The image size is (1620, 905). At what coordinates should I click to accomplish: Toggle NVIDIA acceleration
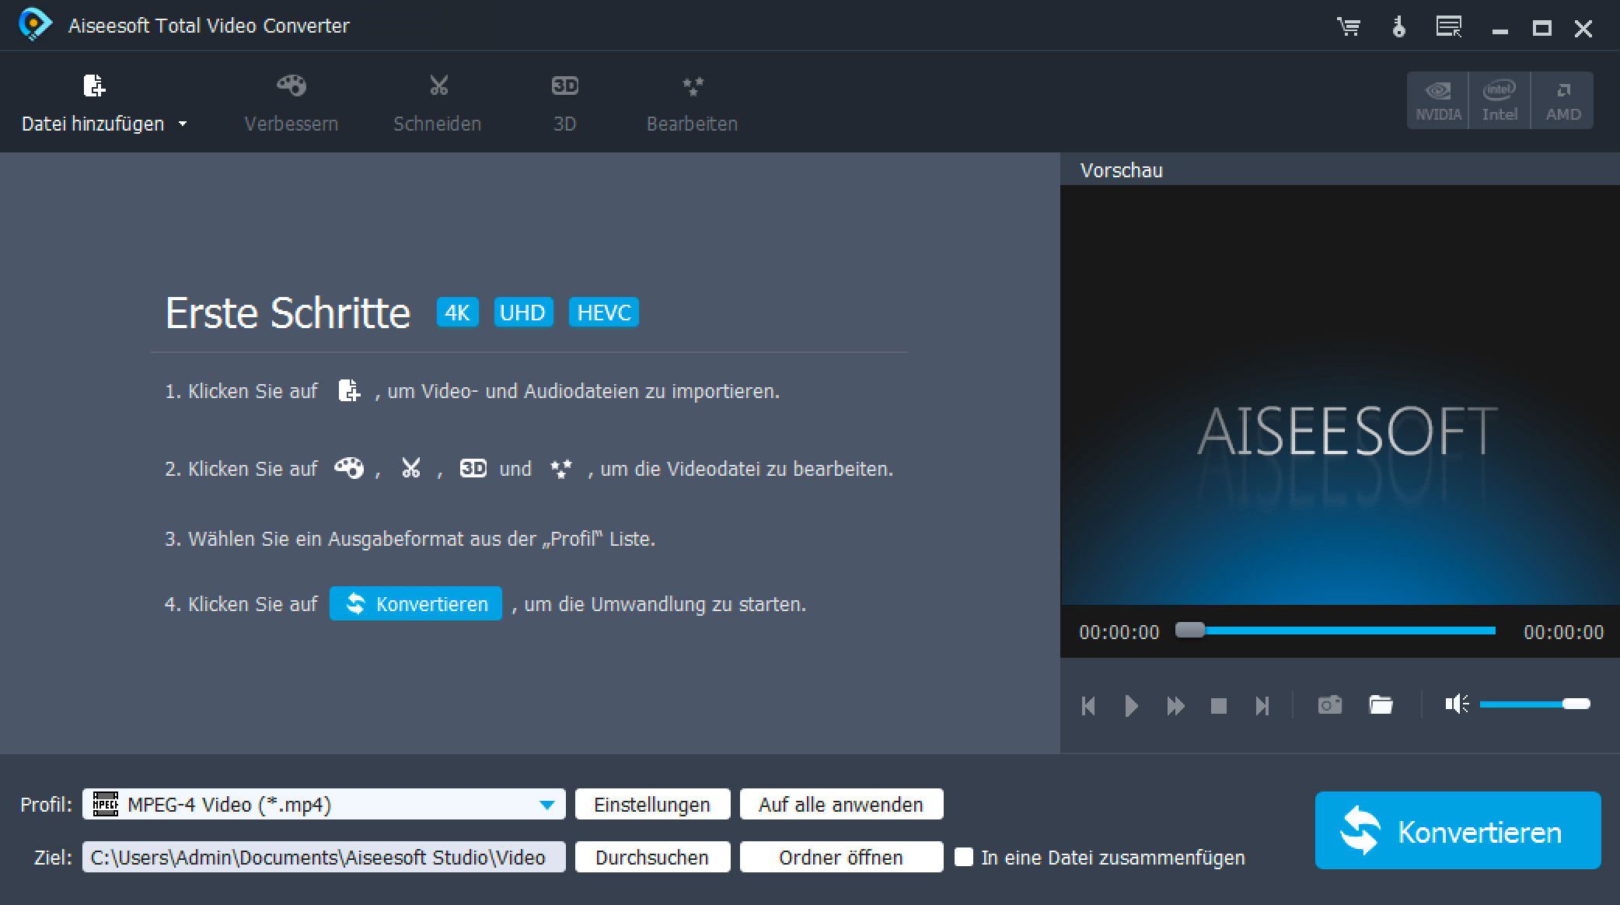click(x=1438, y=100)
